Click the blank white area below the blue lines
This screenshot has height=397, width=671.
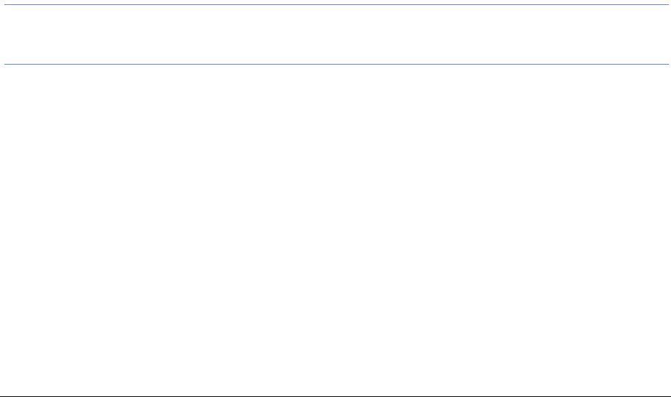(335, 227)
